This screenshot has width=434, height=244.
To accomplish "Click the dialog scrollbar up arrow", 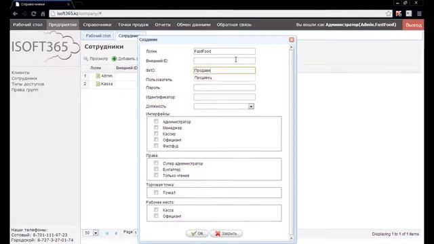I will click(x=291, y=47).
